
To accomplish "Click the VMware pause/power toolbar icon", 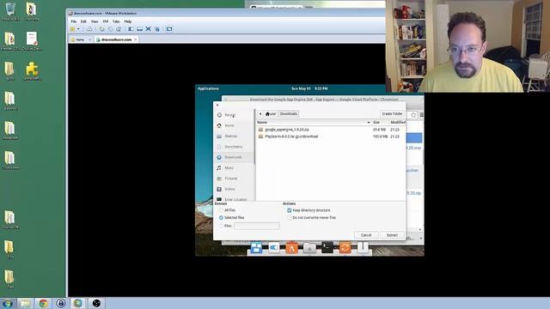I will click(x=72, y=29).
